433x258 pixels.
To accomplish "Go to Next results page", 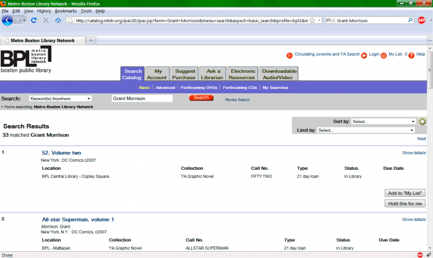I will pos(421,139).
